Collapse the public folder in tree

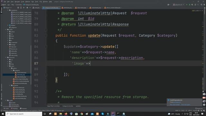(x=6, y=30)
